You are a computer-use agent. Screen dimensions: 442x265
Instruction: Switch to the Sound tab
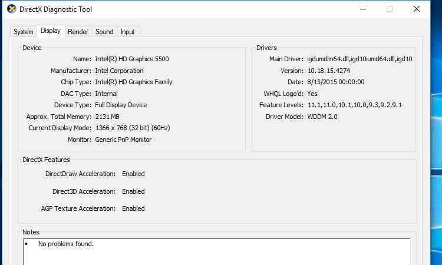104,32
